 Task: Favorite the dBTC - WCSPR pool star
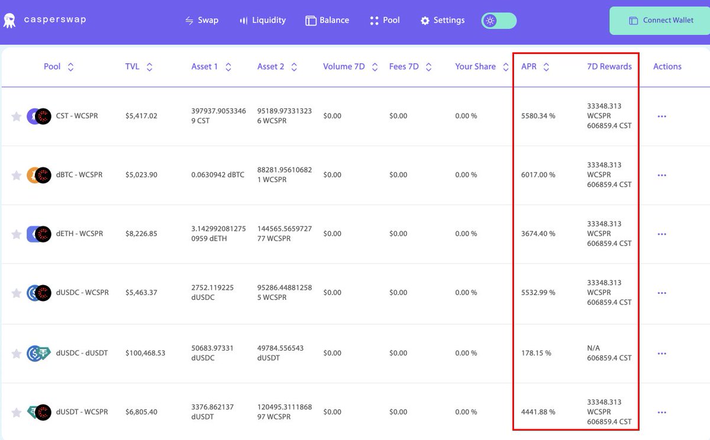(x=17, y=175)
